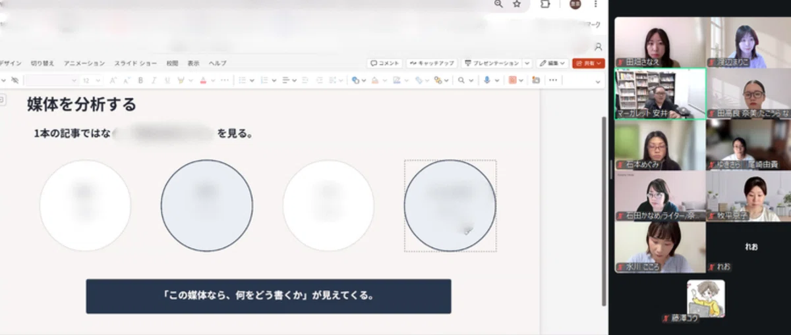Click the increase font size icon

(x=112, y=80)
